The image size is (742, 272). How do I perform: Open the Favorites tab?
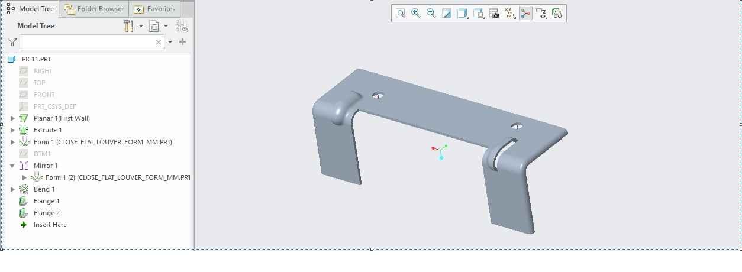(x=155, y=9)
